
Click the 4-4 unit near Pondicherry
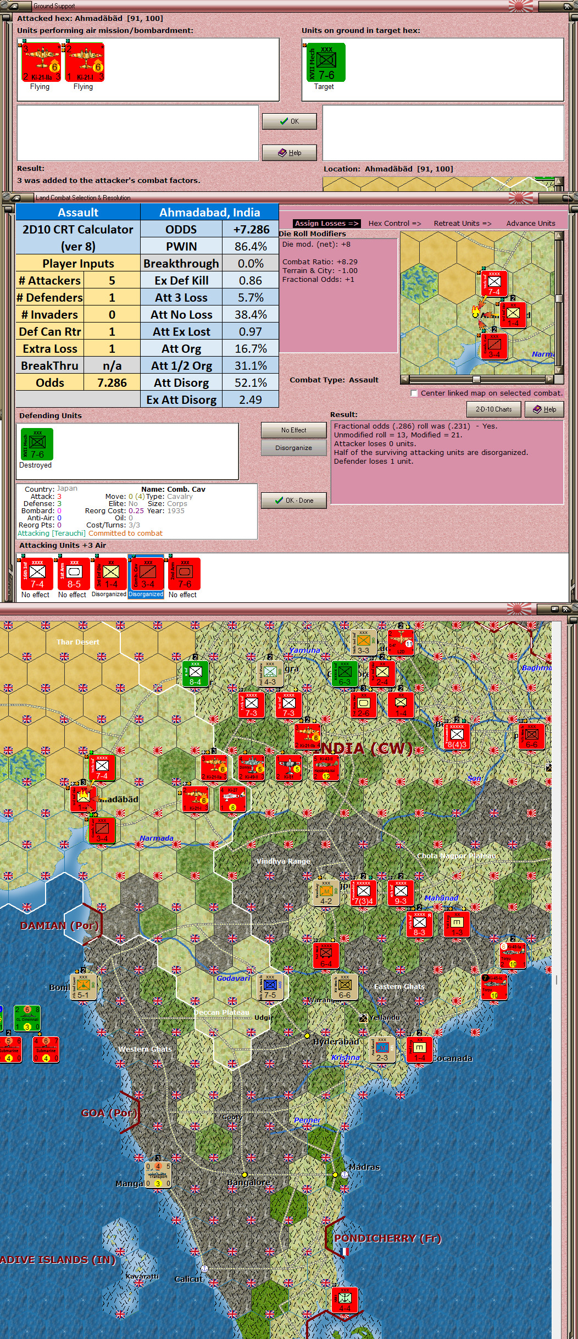click(344, 1300)
